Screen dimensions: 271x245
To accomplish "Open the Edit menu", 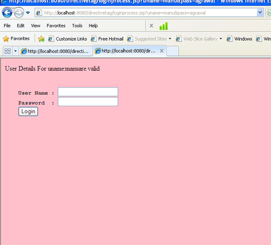I will (21, 25).
